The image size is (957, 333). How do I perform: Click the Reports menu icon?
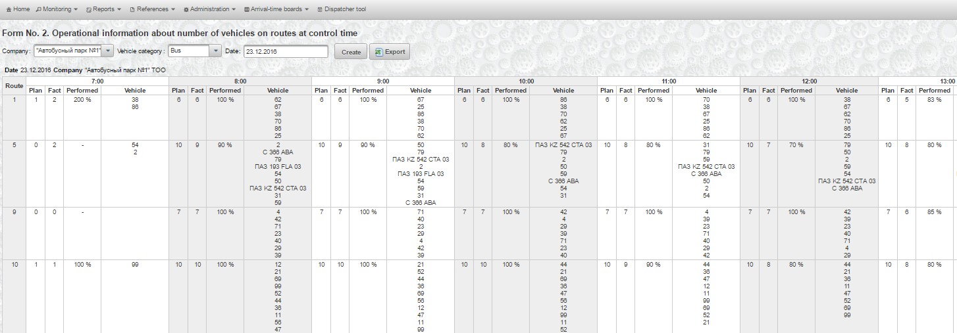88,10
